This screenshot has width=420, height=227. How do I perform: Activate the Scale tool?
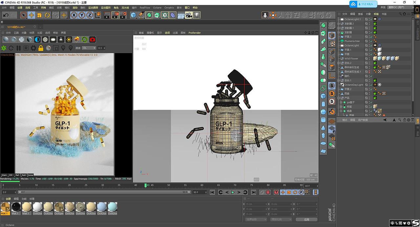click(39, 15)
